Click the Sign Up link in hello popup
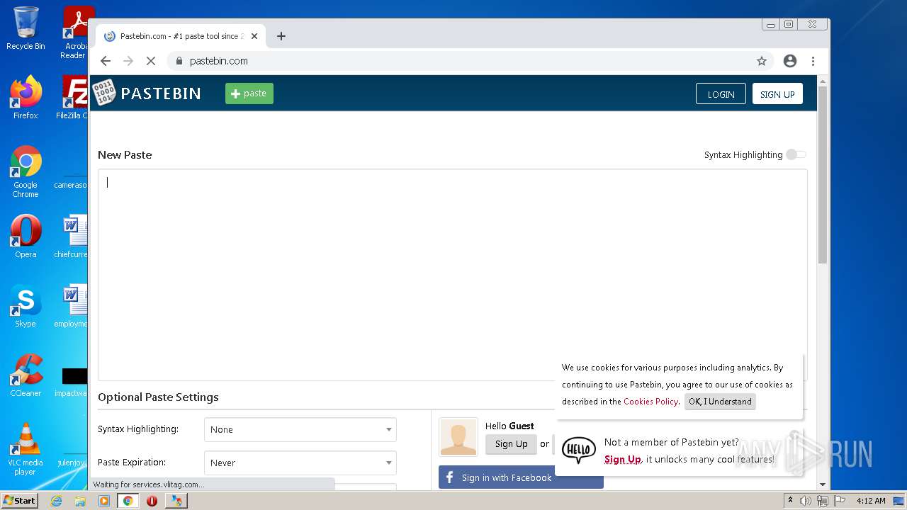907x510 pixels. tap(622, 459)
